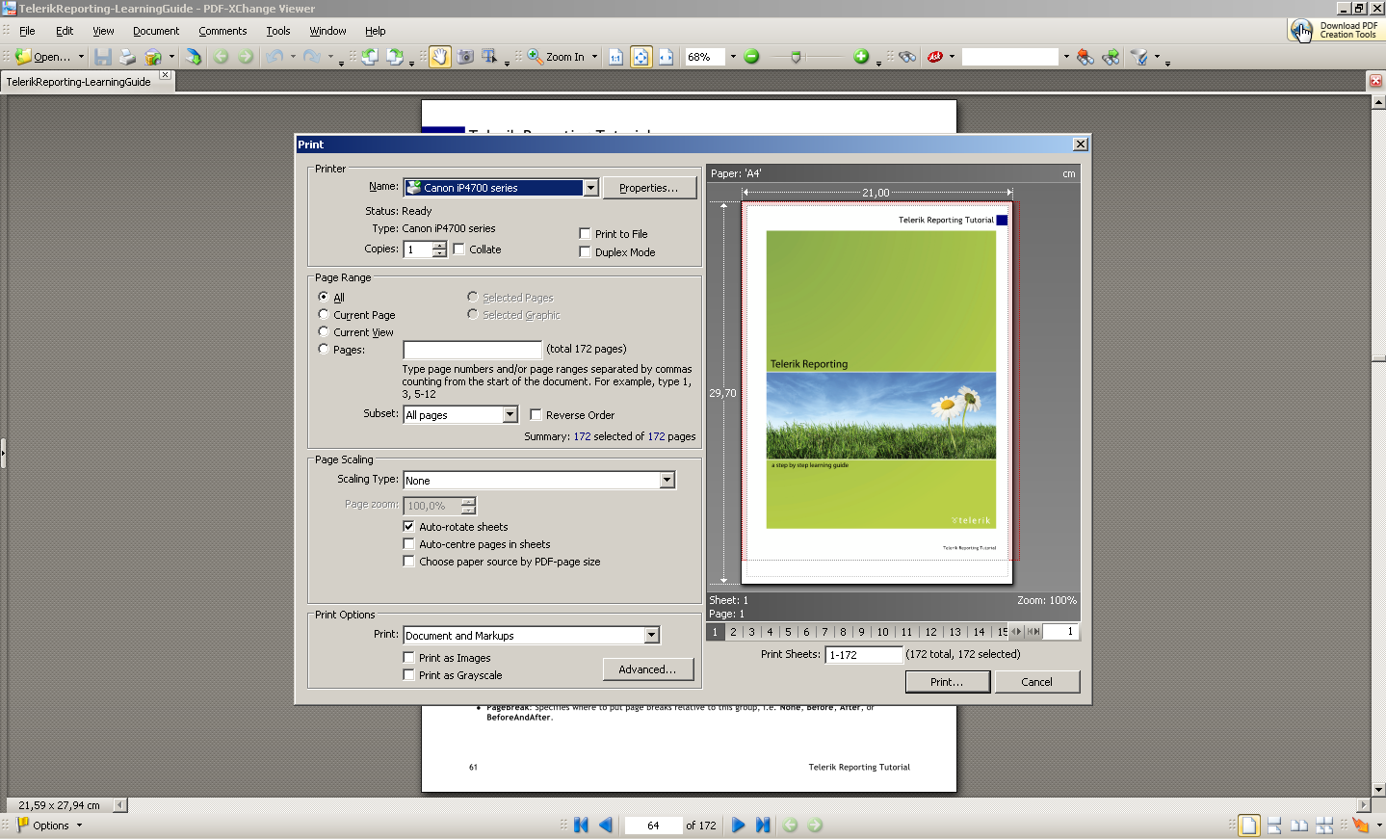
Task: Open the Scaling Type dropdown
Action: point(667,481)
